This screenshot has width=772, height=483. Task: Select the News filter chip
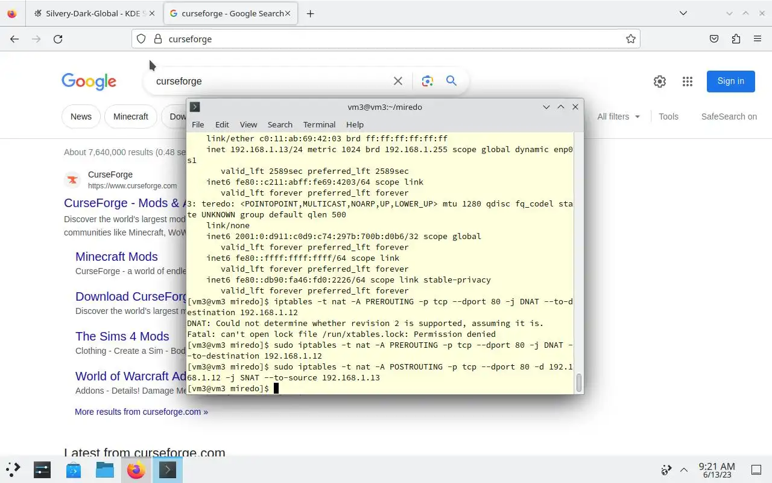tap(81, 117)
